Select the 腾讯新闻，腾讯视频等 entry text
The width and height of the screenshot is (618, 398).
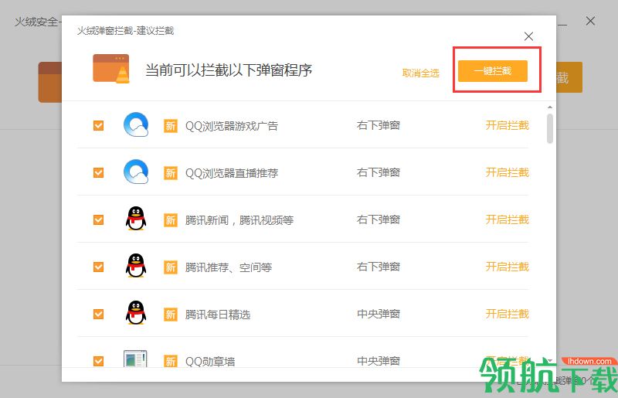(x=239, y=220)
